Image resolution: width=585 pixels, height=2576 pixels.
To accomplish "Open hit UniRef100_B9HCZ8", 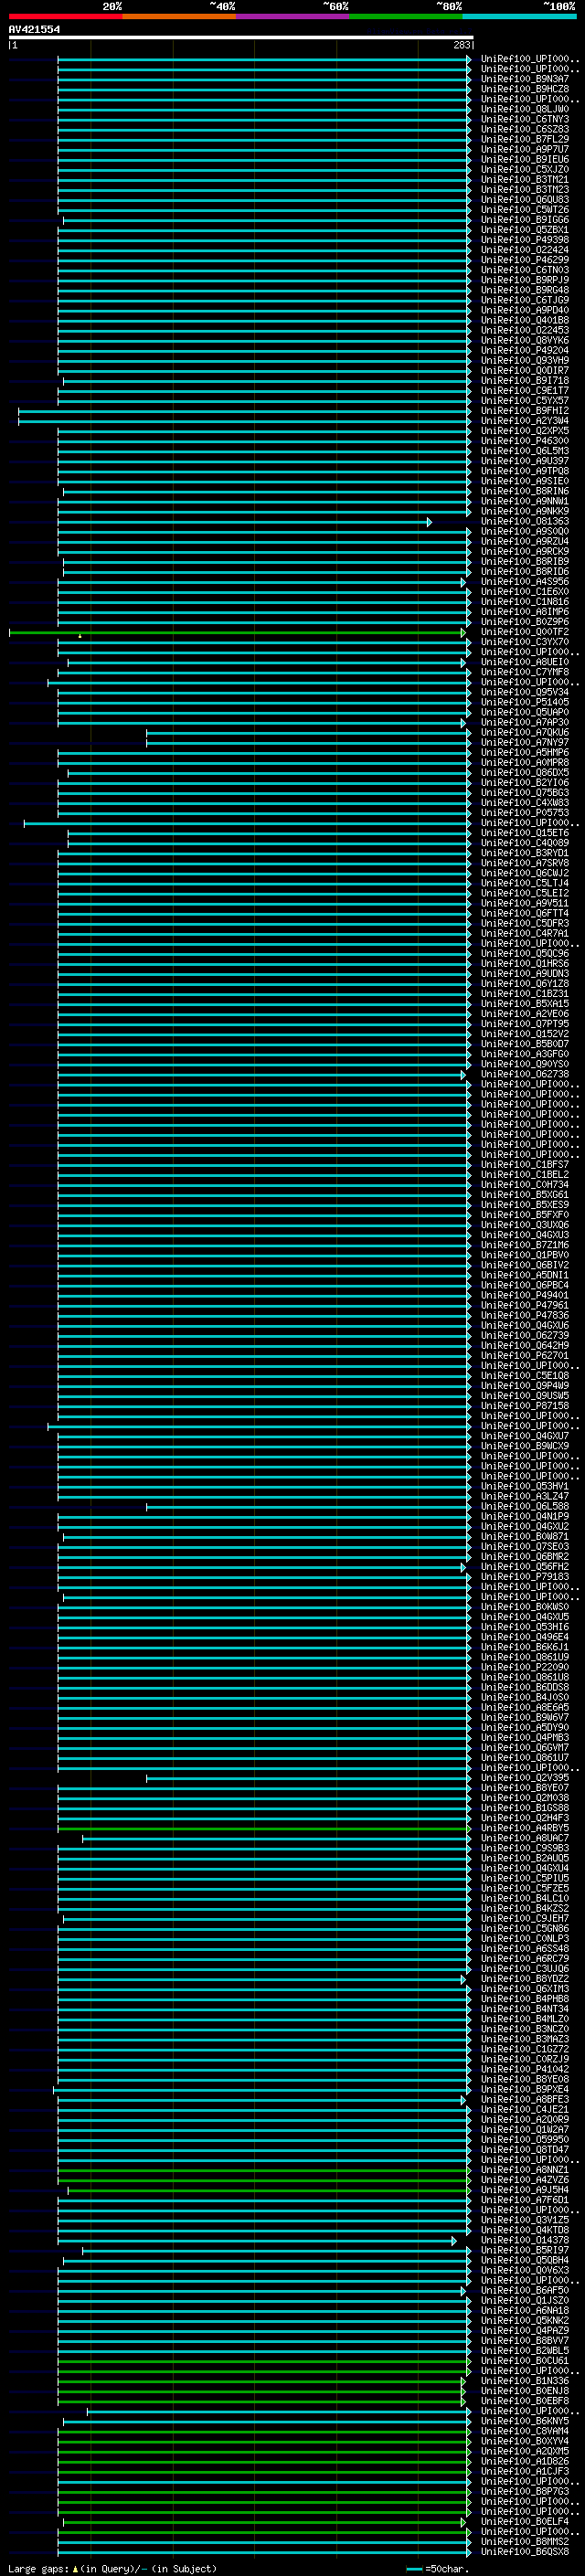I will (525, 89).
